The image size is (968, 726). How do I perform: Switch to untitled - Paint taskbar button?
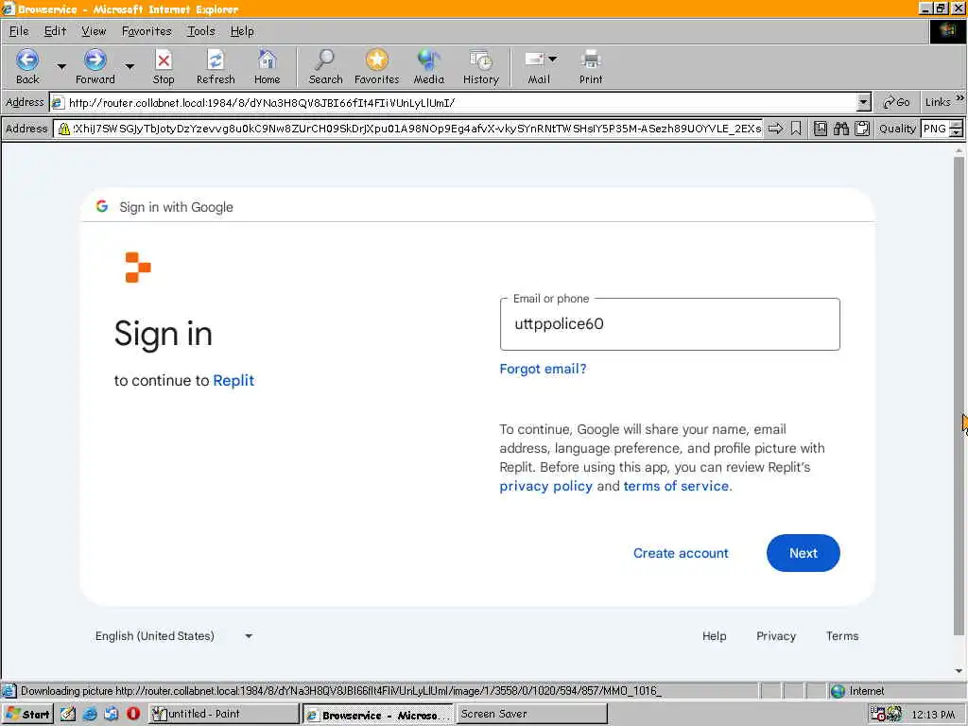tap(223, 715)
